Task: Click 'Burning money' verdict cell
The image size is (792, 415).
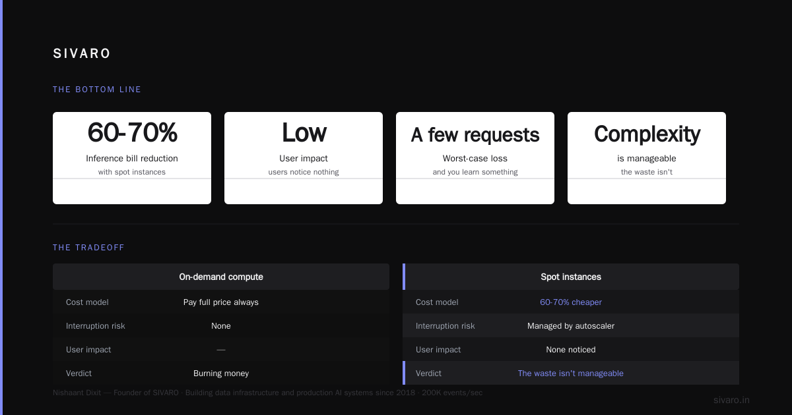Action: [221, 373]
